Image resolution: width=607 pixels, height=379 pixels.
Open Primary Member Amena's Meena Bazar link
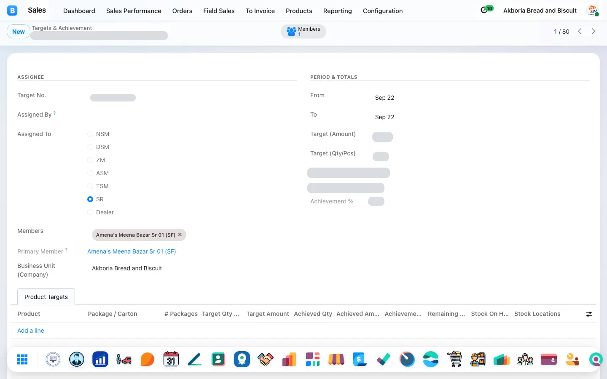click(x=132, y=251)
